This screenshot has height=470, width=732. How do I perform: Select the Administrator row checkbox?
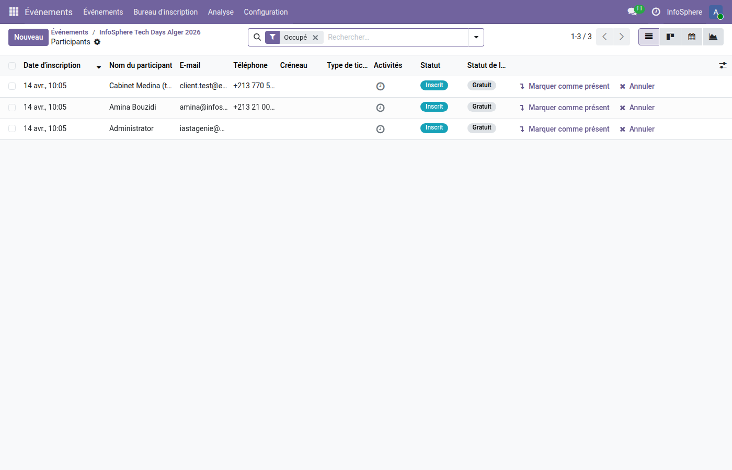(12, 128)
